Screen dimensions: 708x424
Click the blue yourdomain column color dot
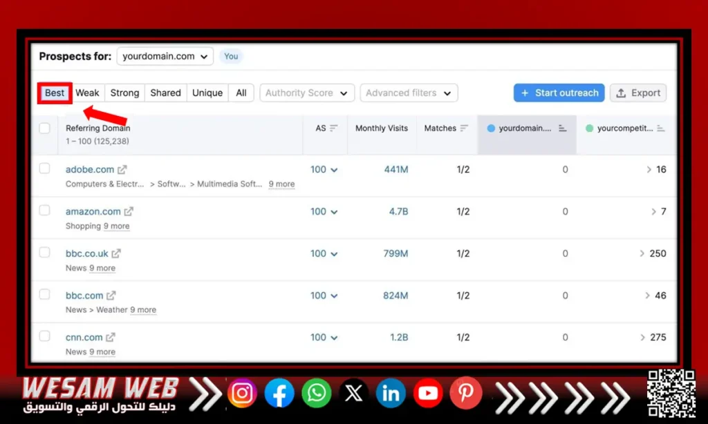(491, 128)
